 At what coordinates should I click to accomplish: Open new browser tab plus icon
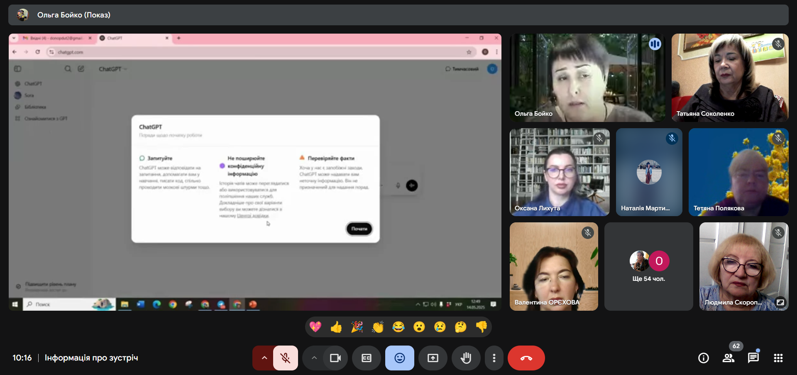point(179,38)
